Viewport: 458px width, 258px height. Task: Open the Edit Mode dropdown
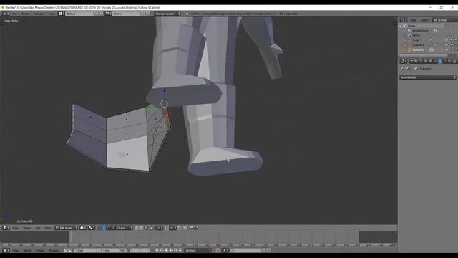pos(67,228)
